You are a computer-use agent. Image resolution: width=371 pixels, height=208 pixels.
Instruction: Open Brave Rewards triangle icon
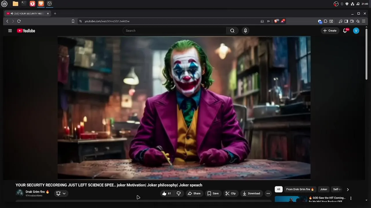click(x=283, y=21)
